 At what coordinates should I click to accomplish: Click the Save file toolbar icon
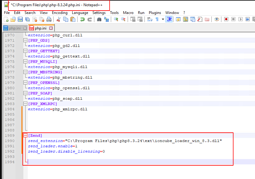point(20,19)
